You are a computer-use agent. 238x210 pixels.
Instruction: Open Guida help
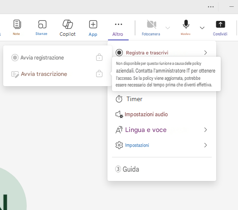(161, 169)
